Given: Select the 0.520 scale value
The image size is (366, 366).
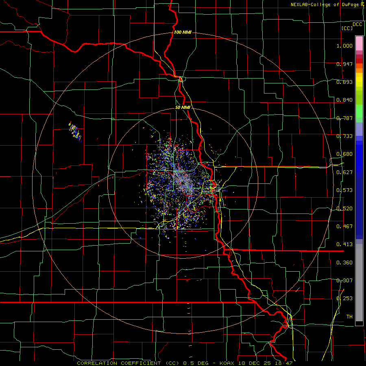Looking at the screenshot, I should click(x=344, y=209).
